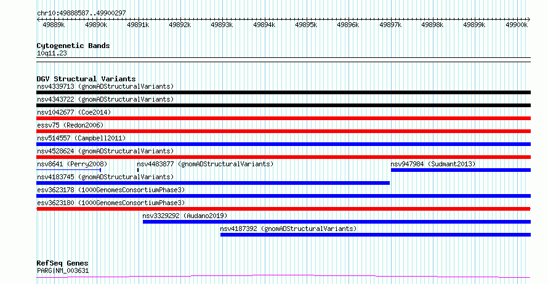Viewport: 548px width, 284px height.
Task: Click the 49898k ruler tick label
Action: (x=432, y=25)
